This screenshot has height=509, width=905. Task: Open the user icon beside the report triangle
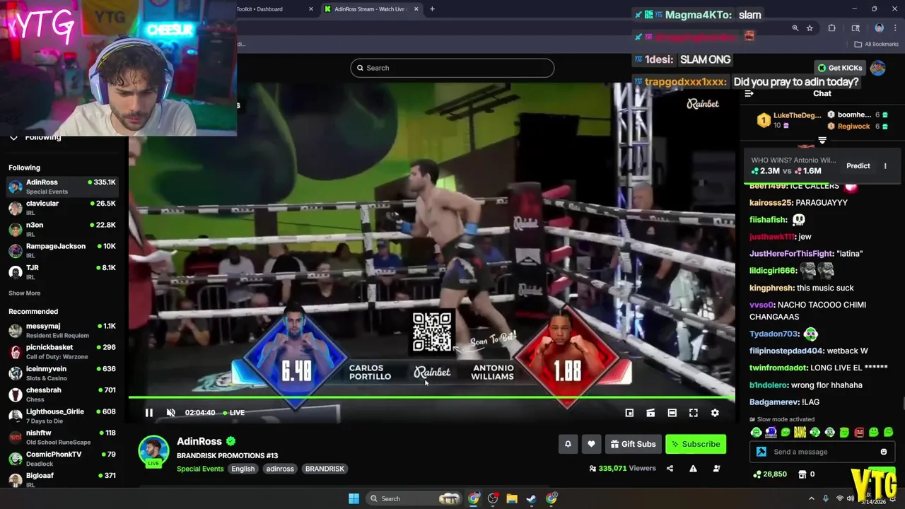716,468
